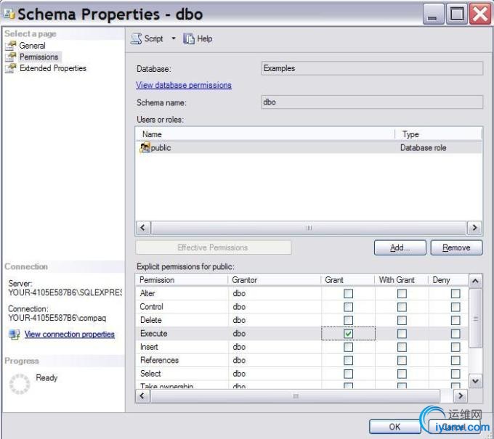
Task: Click the public role icon
Action: [x=145, y=147]
